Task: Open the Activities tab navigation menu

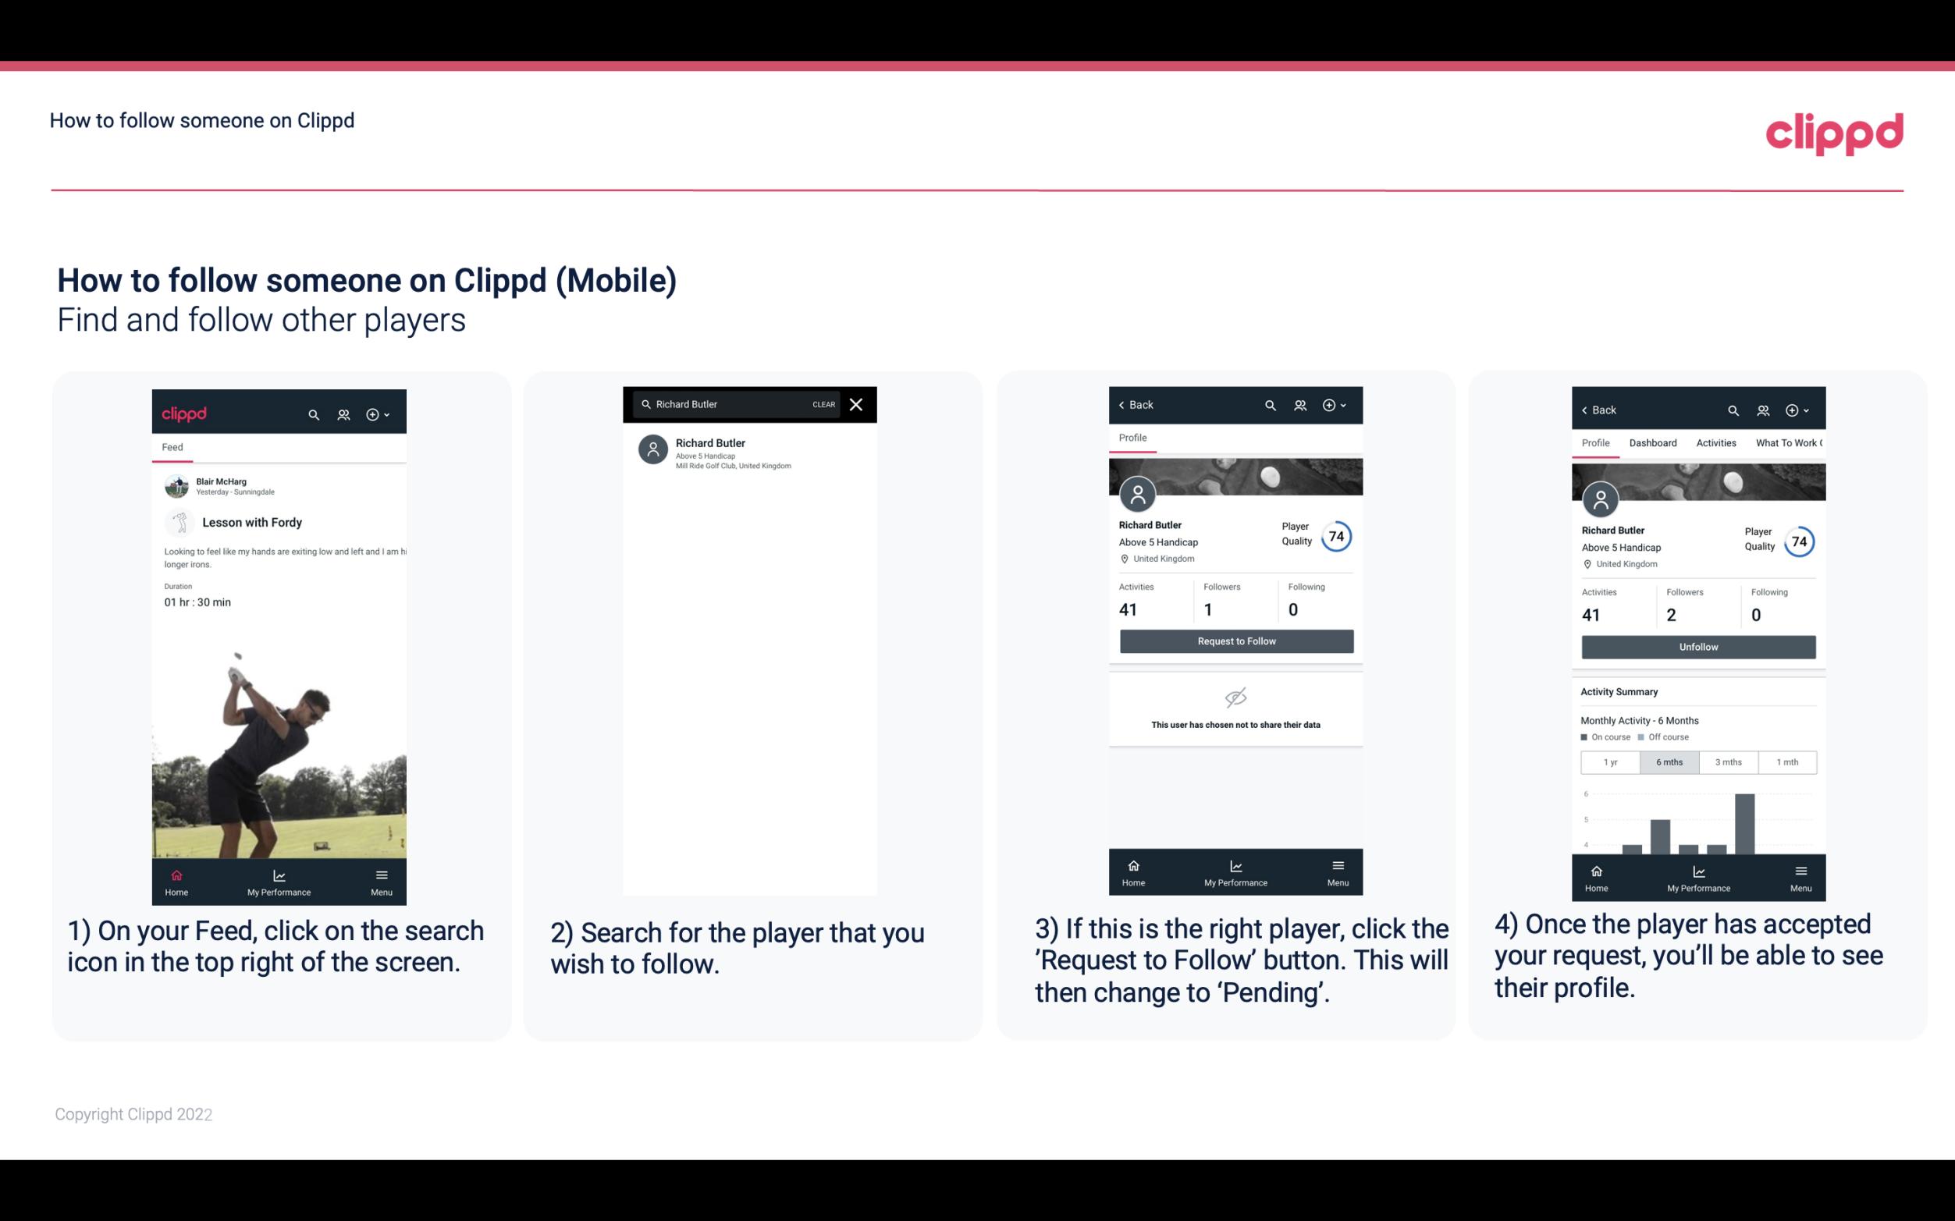Action: click(1716, 443)
